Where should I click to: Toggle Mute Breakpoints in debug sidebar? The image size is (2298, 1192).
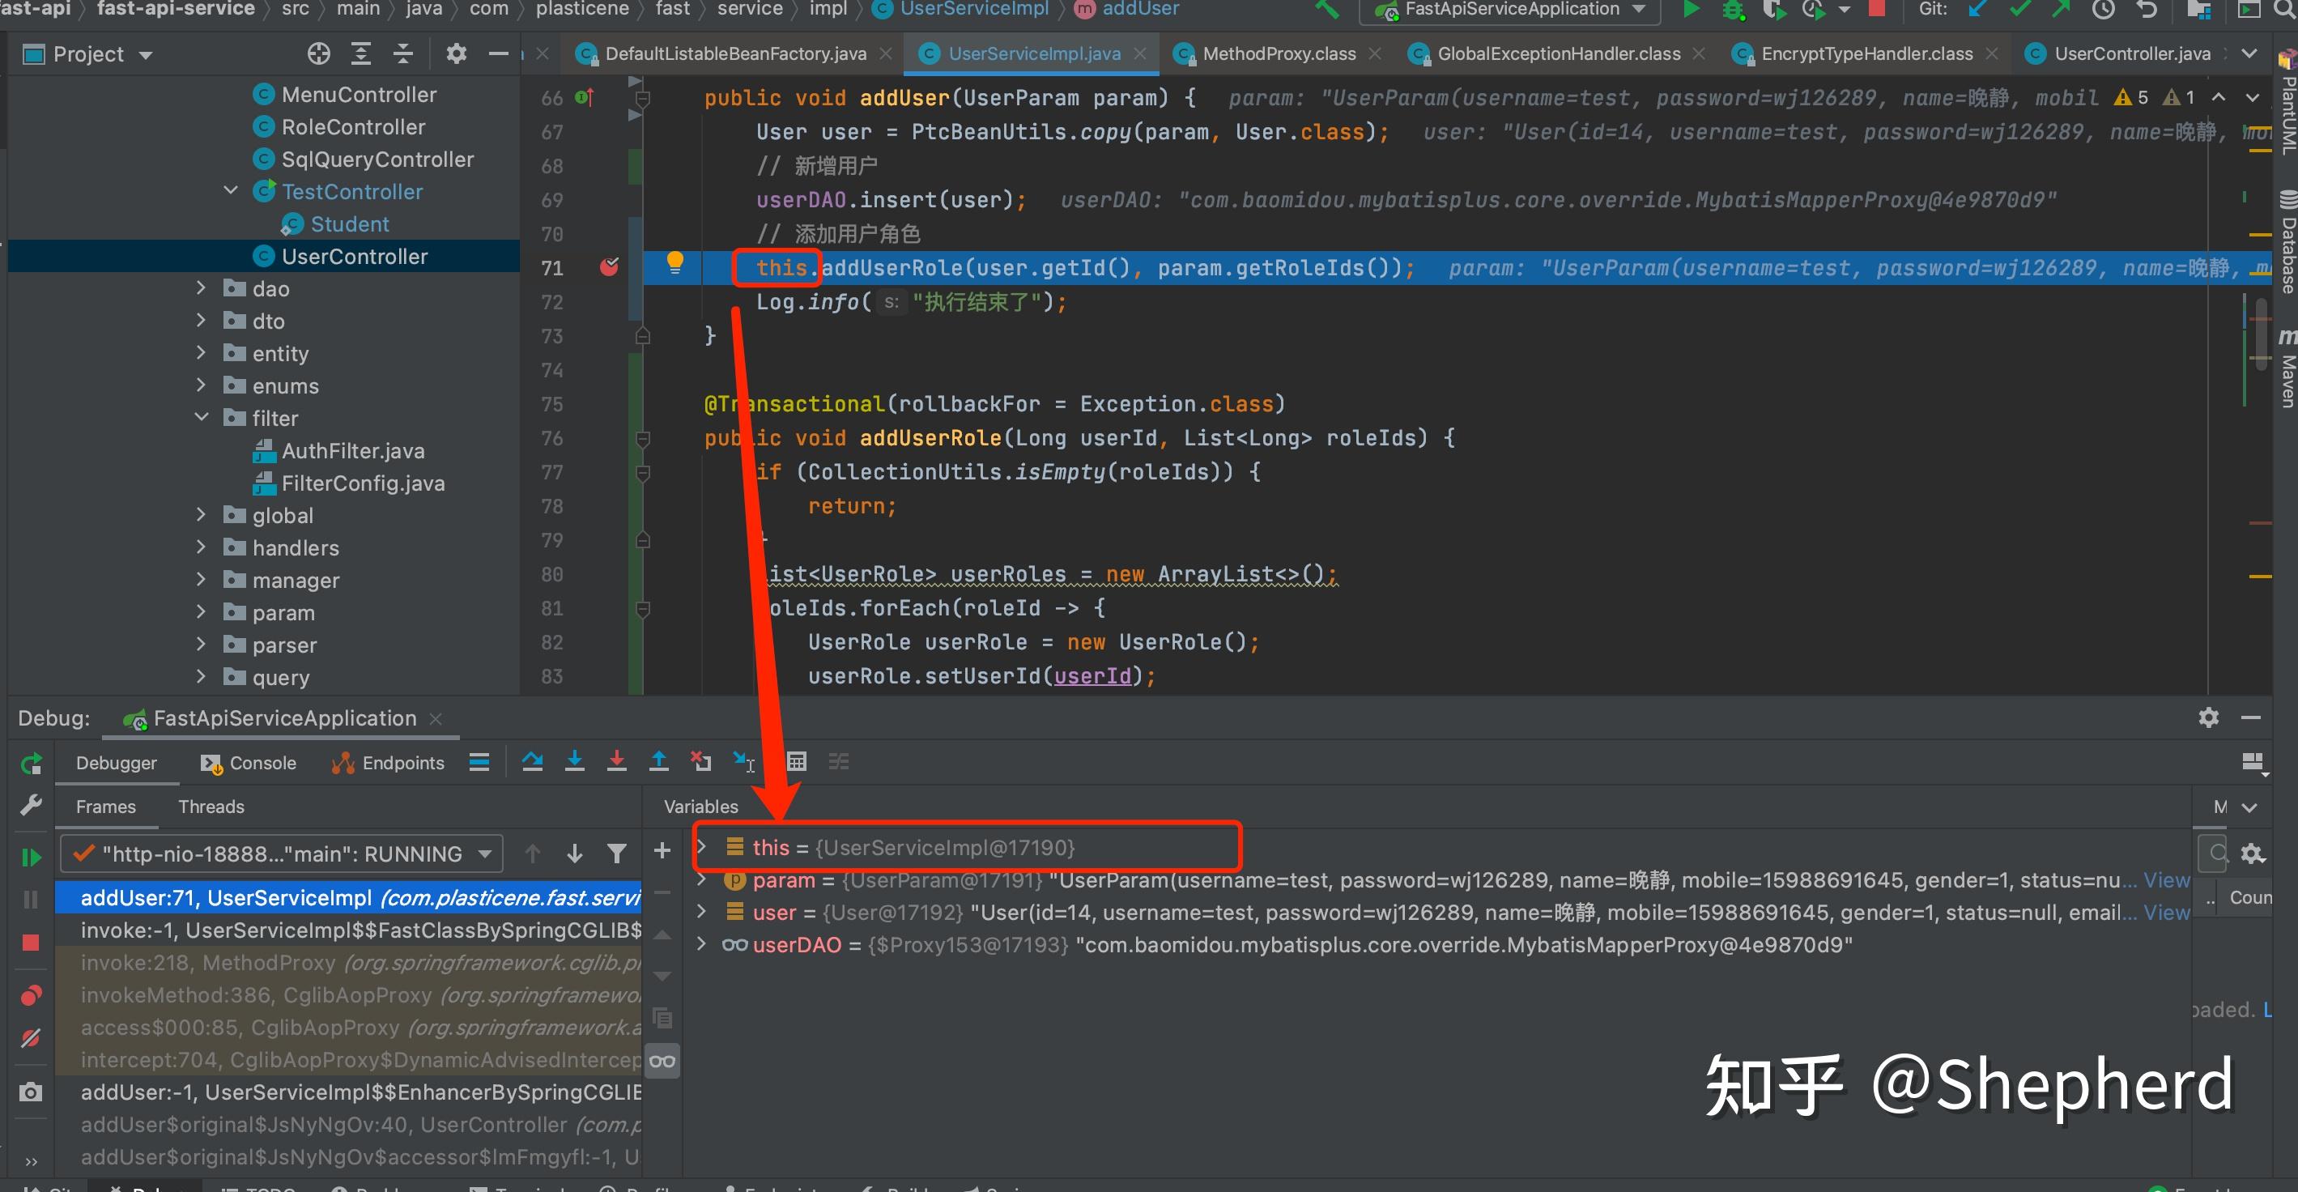pyautogui.click(x=30, y=1037)
